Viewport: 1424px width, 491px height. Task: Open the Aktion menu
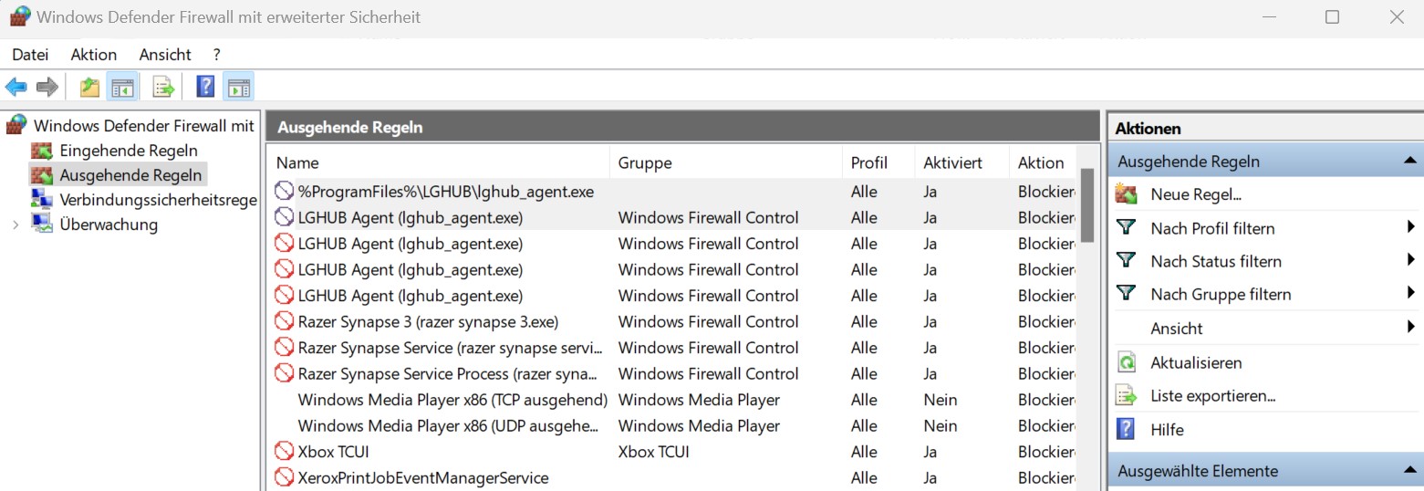pyautogui.click(x=93, y=55)
